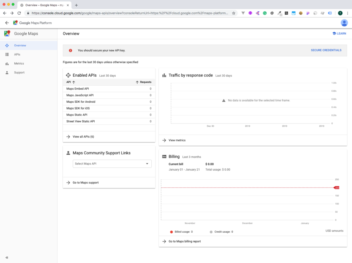Click Go to Maps support

click(86, 183)
